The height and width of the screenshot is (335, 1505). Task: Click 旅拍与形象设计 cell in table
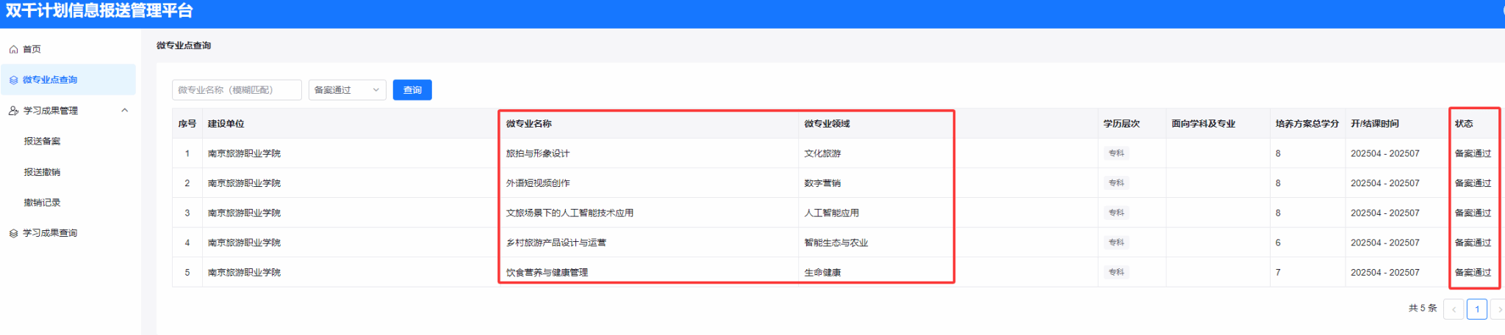click(538, 154)
